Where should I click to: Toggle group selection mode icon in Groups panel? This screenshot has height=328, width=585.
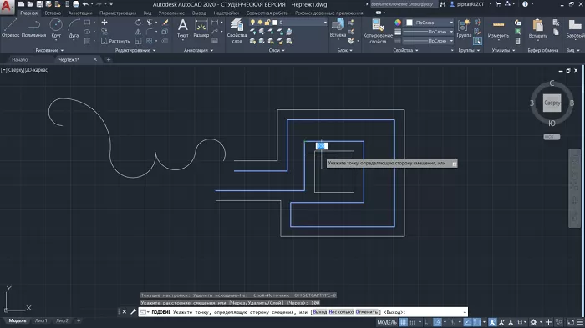pyautogui.click(x=477, y=41)
